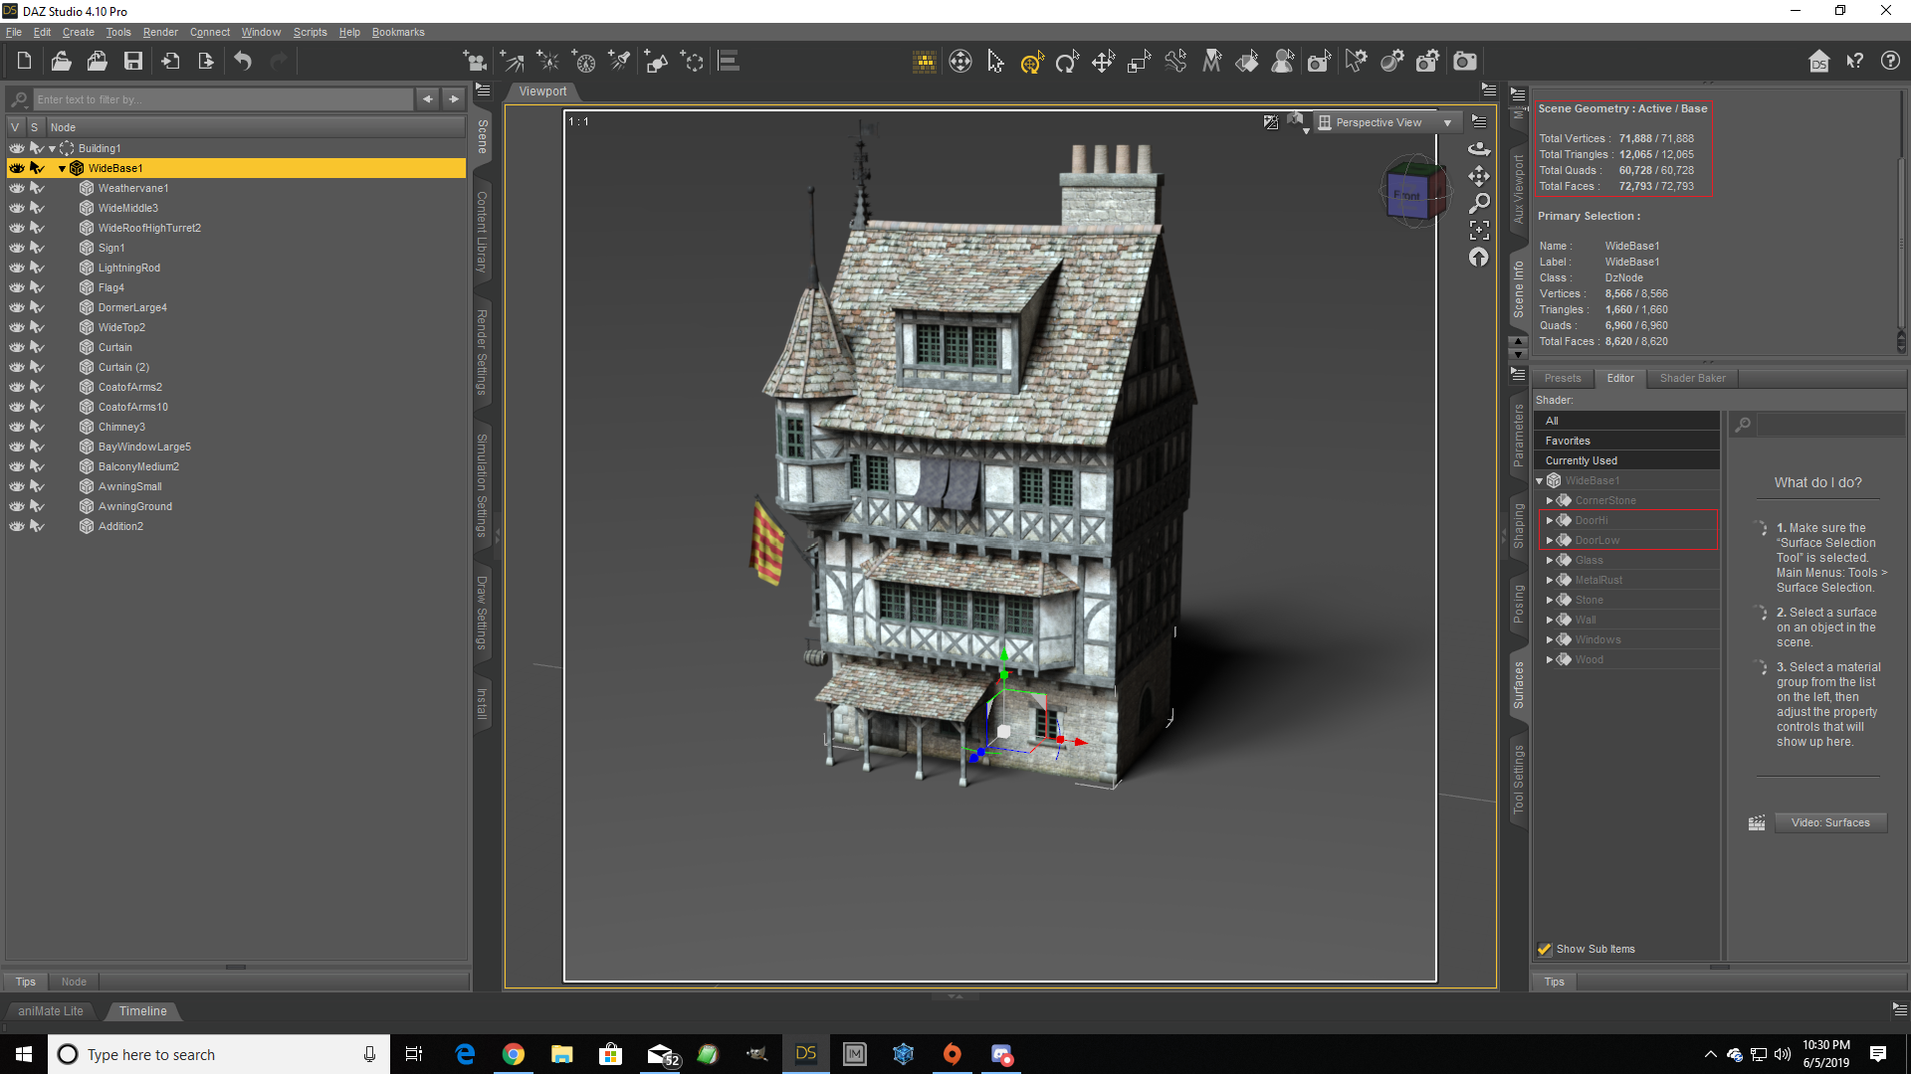Collapse the WideBase1 node in scene tree
The width and height of the screenshot is (1911, 1074).
click(x=62, y=168)
